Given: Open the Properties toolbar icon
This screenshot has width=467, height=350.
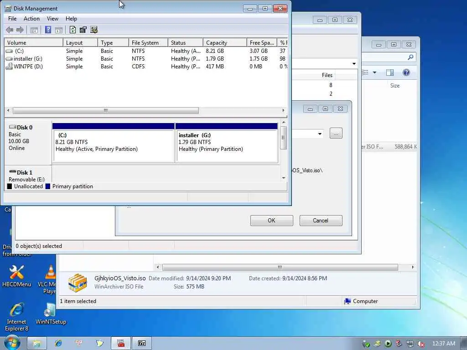Looking at the screenshot, I should [83, 30].
